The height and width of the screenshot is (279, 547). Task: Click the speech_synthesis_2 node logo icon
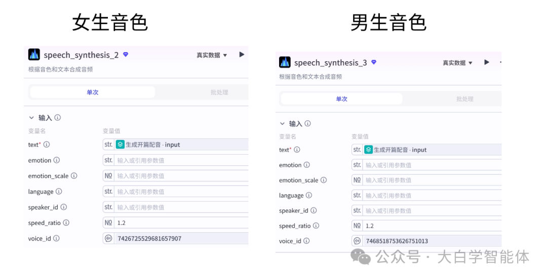tap(34, 55)
